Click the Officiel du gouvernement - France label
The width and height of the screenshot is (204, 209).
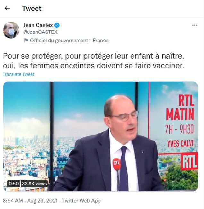[x=69, y=41]
